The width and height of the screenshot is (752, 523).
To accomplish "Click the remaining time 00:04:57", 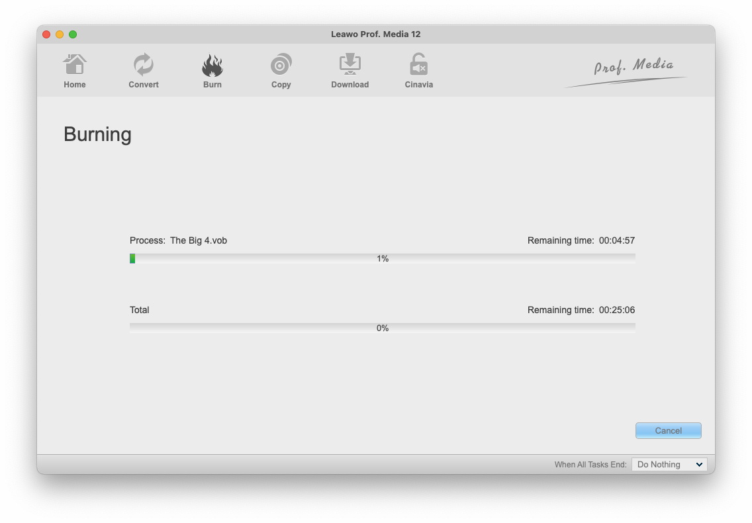I will [x=616, y=240].
